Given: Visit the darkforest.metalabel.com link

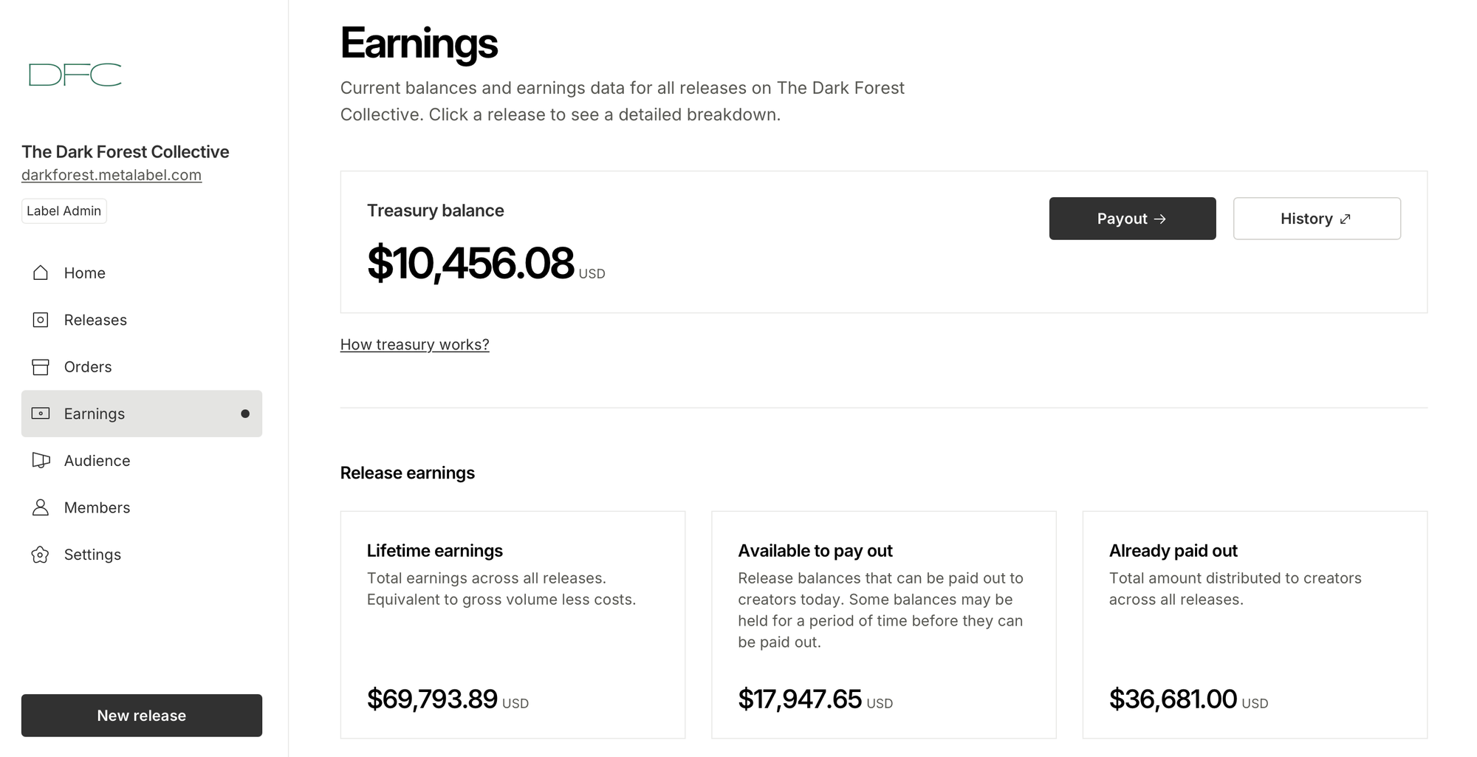Looking at the screenshot, I should coord(112,175).
